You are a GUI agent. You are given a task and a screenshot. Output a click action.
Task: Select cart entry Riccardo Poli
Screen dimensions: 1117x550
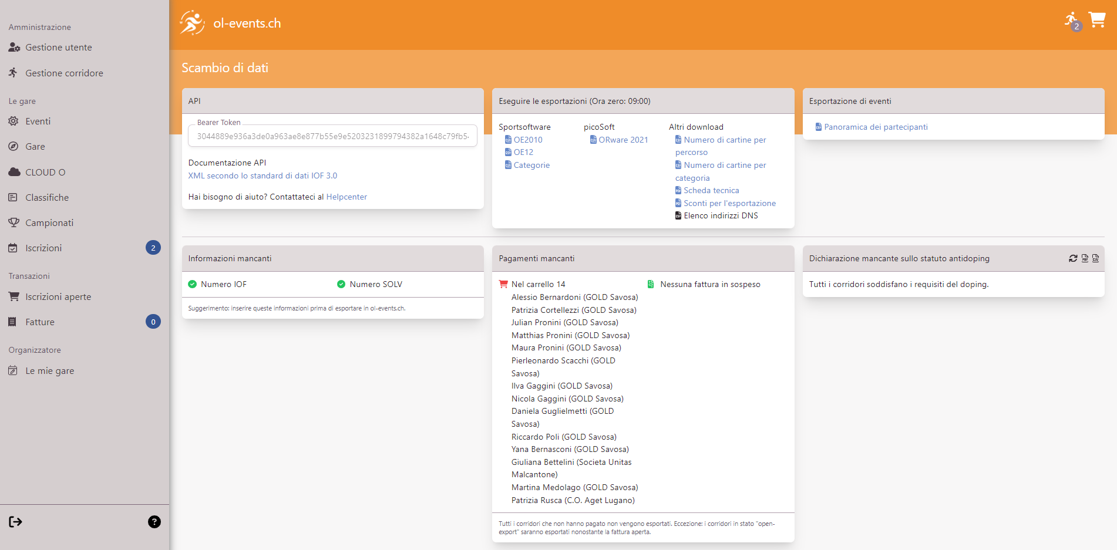[x=564, y=437]
